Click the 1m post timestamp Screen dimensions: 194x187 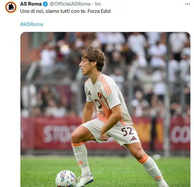pyautogui.click(x=97, y=4)
